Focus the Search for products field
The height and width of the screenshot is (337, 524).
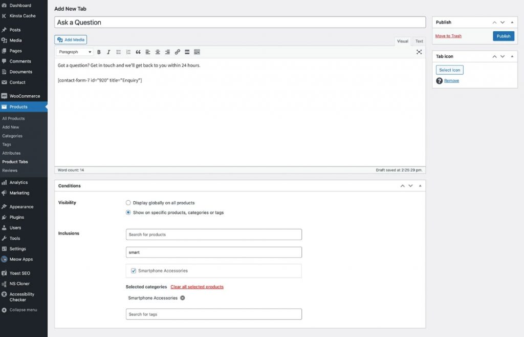[x=214, y=235]
